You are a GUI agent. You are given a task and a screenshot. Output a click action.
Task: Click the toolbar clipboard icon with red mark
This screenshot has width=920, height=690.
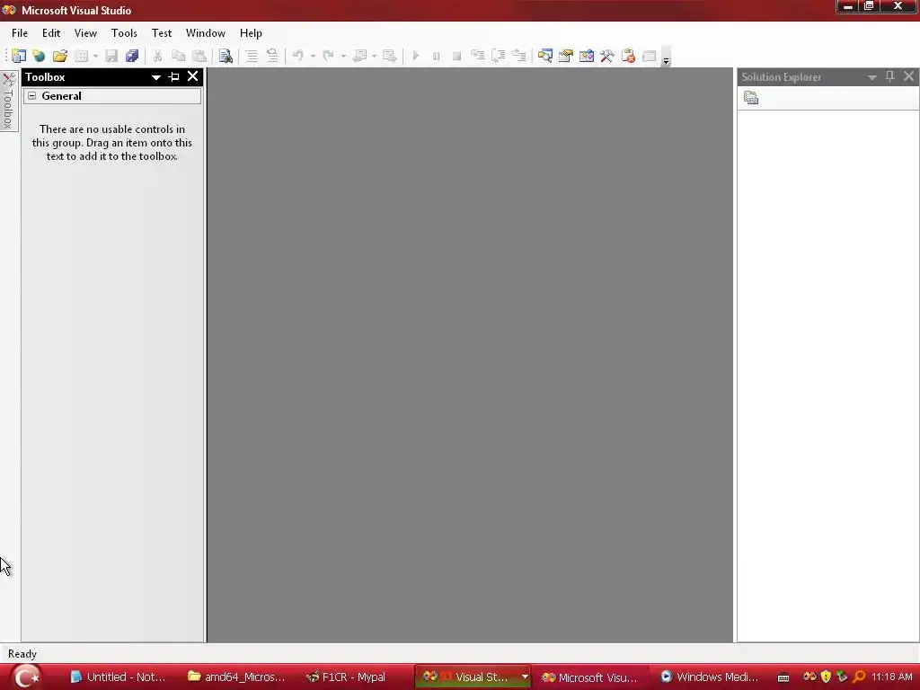628,56
